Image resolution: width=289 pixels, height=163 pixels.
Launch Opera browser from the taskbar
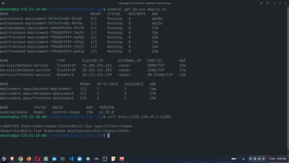(x=37, y=159)
